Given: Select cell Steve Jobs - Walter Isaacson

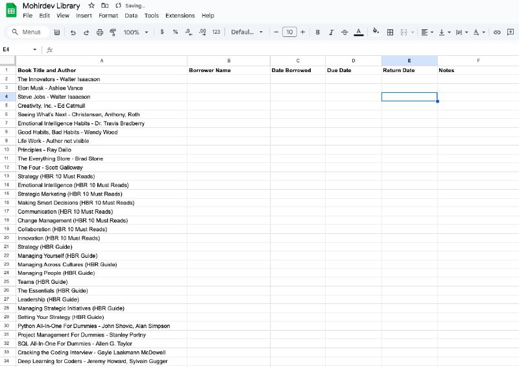Looking at the screenshot, I should click(102, 97).
